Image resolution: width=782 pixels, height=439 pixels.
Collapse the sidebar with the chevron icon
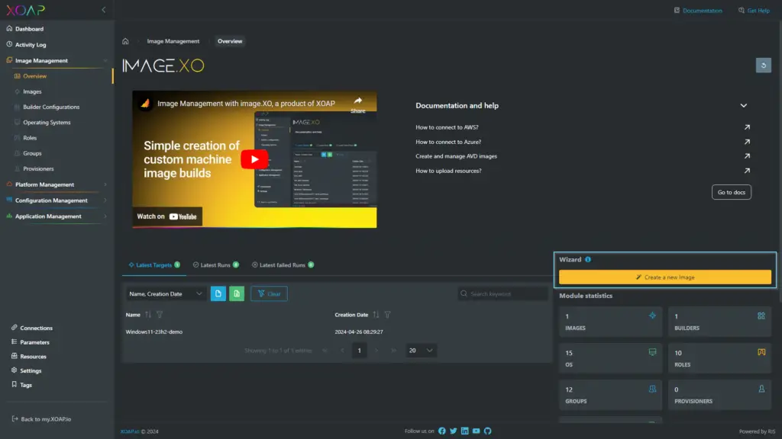point(104,9)
